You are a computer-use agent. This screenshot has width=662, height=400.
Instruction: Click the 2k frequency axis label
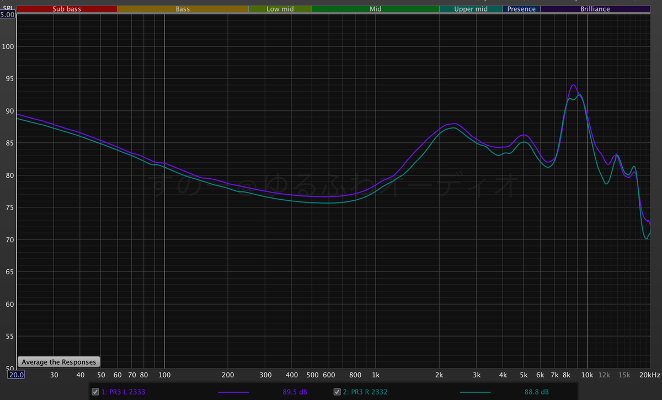pos(440,375)
